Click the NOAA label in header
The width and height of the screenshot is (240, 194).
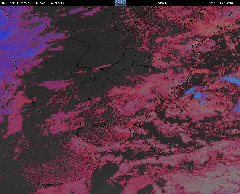coord(41,3)
